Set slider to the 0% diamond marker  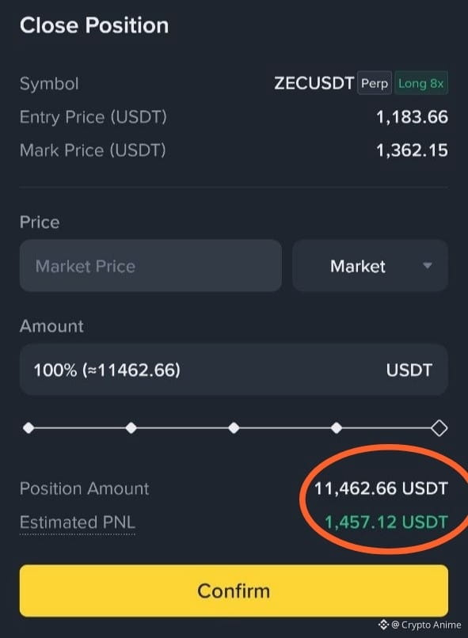29,427
